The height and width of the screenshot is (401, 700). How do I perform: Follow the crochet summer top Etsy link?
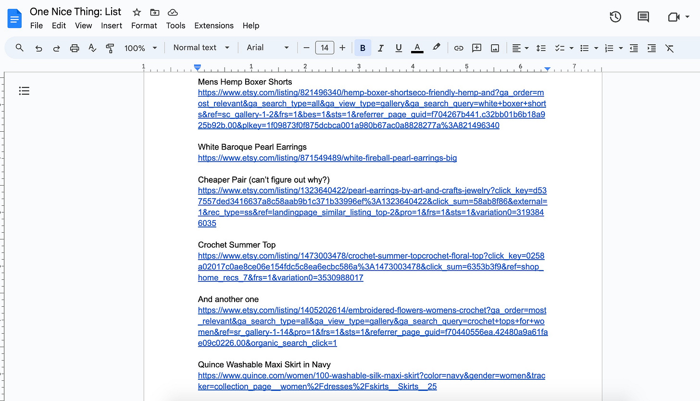pyautogui.click(x=371, y=267)
